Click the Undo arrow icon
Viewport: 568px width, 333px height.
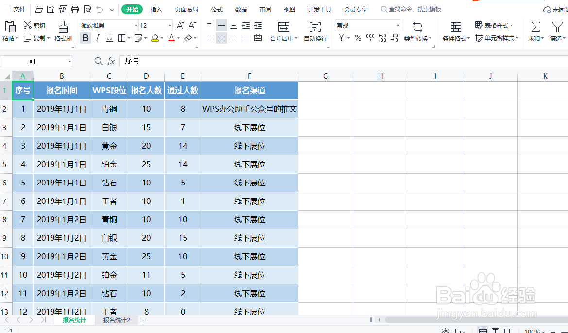tap(100, 9)
